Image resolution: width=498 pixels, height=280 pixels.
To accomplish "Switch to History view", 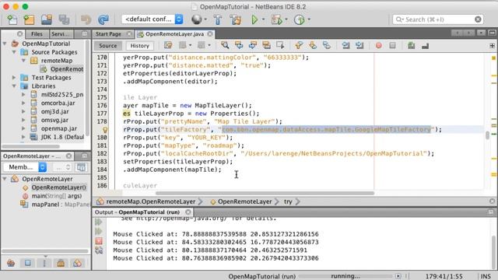I will click(139, 46).
